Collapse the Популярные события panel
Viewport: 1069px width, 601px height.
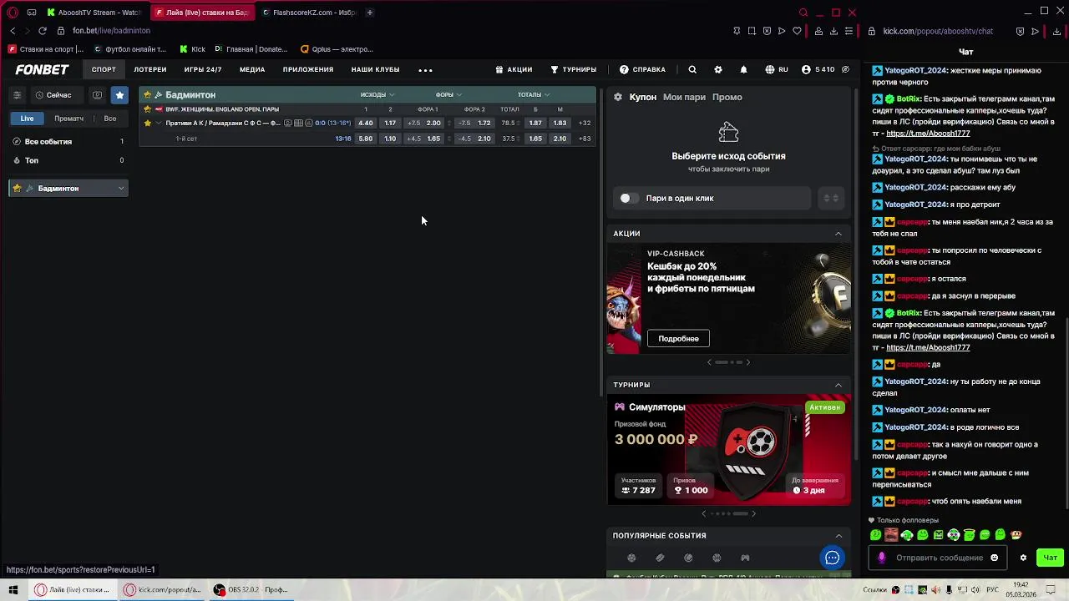838,536
